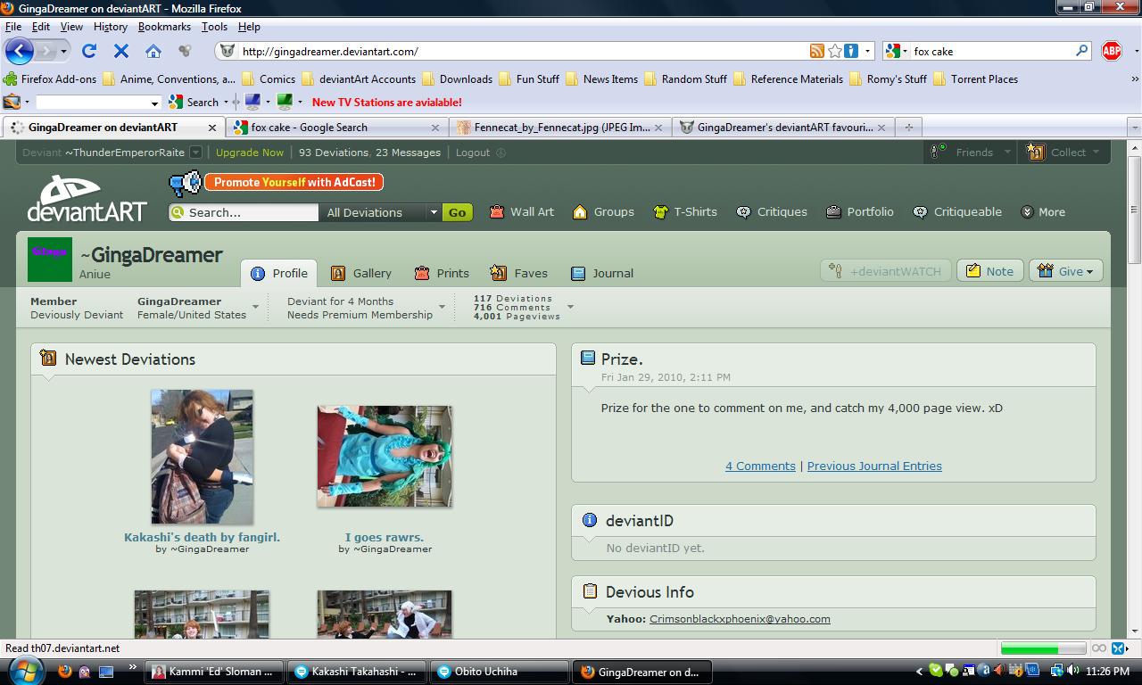Open the All Deviations search category dropdown
The height and width of the screenshot is (685, 1142).
[x=379, y=212]
